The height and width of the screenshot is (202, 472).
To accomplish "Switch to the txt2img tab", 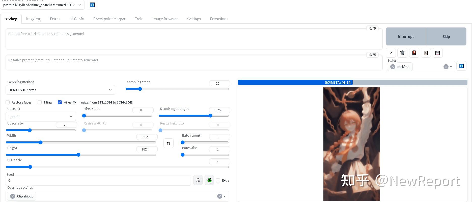I will [11, 19].
